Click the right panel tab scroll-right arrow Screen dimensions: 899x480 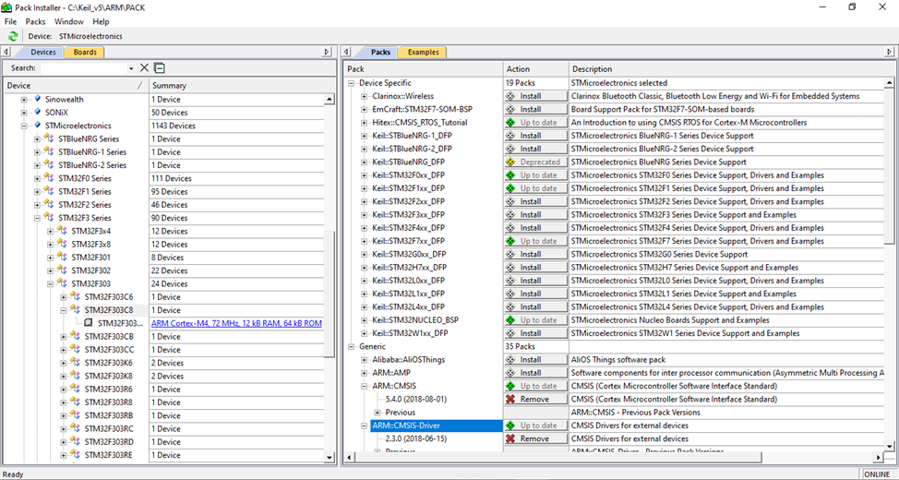coord(889,53)
